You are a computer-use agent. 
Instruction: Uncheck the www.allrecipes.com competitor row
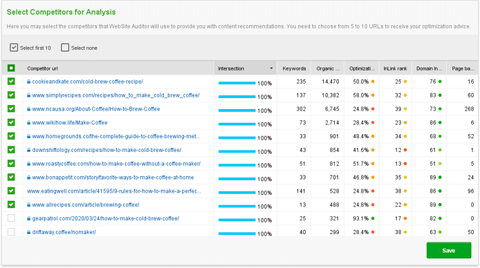point(11,204)
